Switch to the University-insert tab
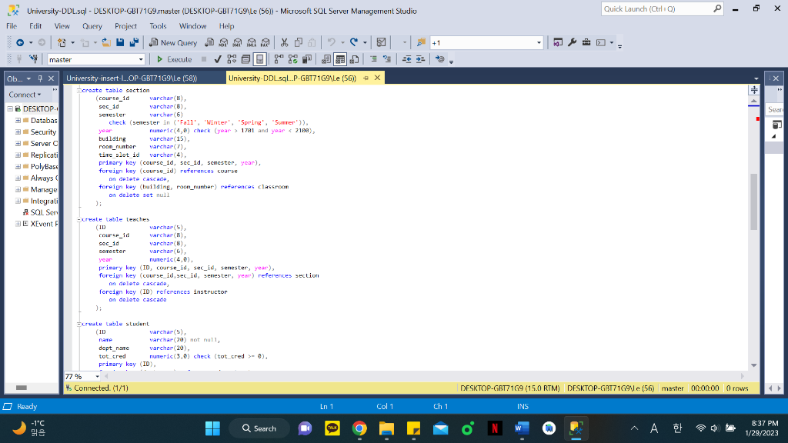This screenshot has height=443, width=788. 132,78
